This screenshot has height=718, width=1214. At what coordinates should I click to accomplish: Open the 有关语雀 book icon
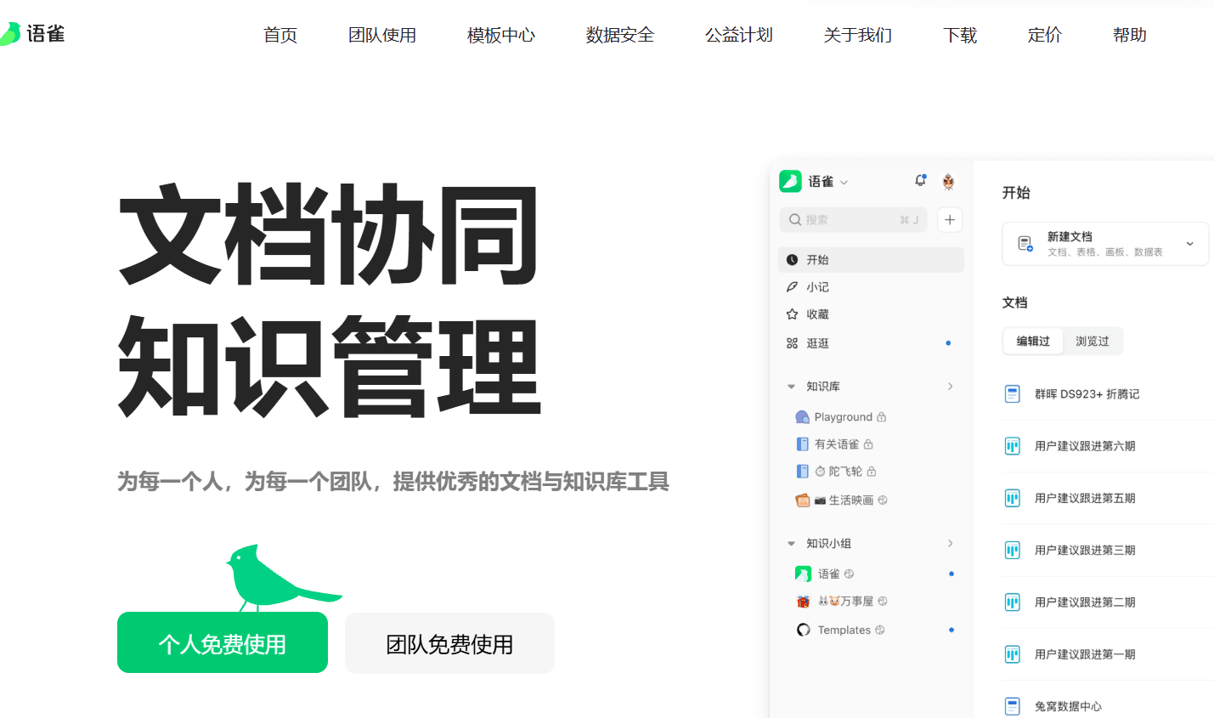(x=802, y=444)
